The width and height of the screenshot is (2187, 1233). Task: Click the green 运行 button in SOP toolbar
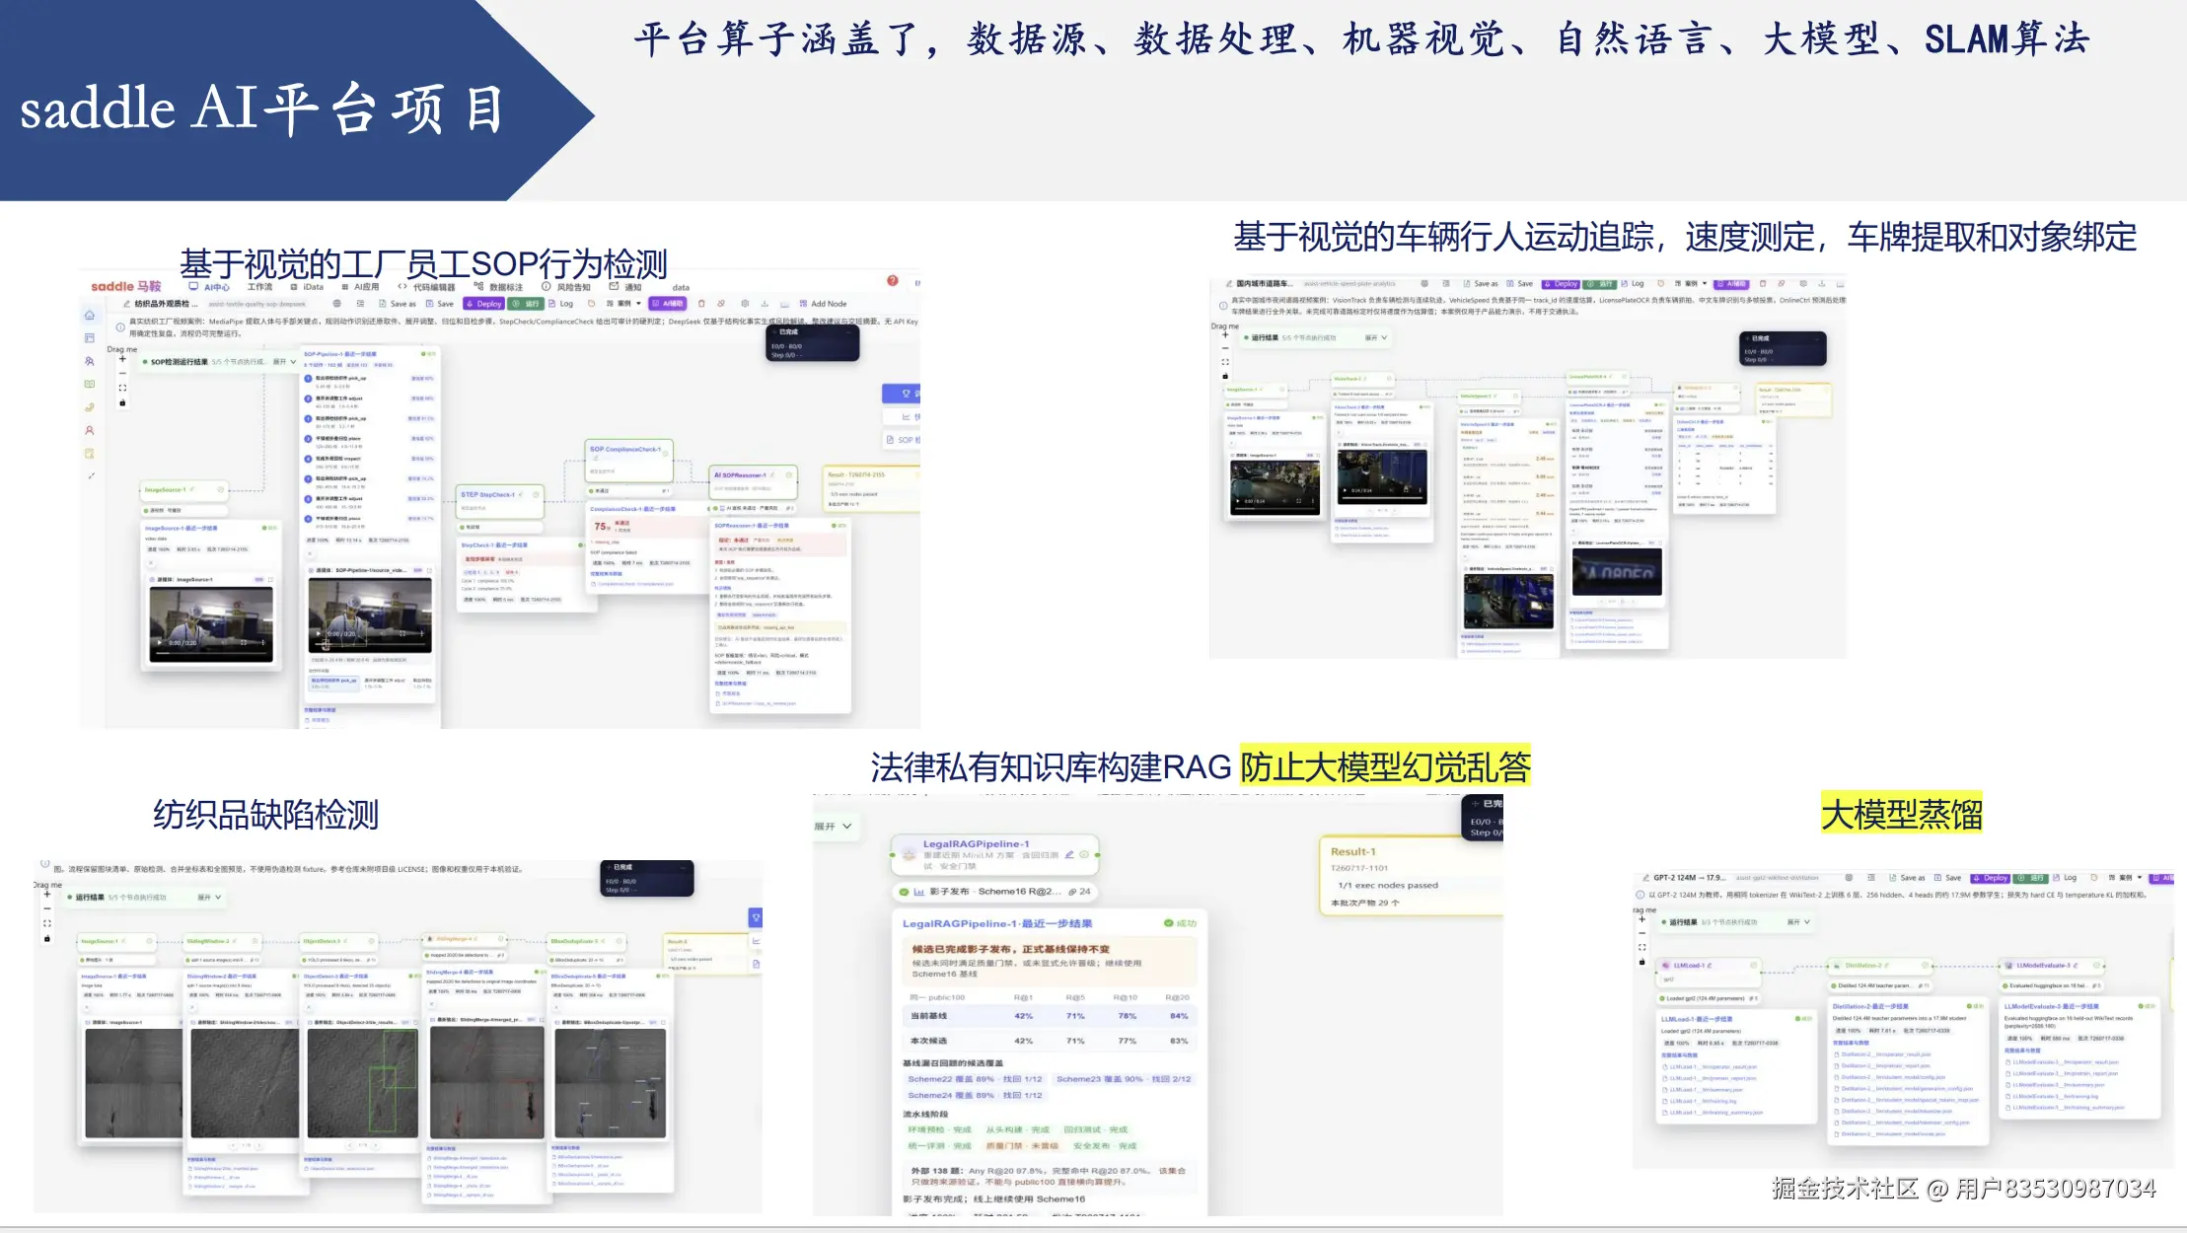(x=526, y=304)
